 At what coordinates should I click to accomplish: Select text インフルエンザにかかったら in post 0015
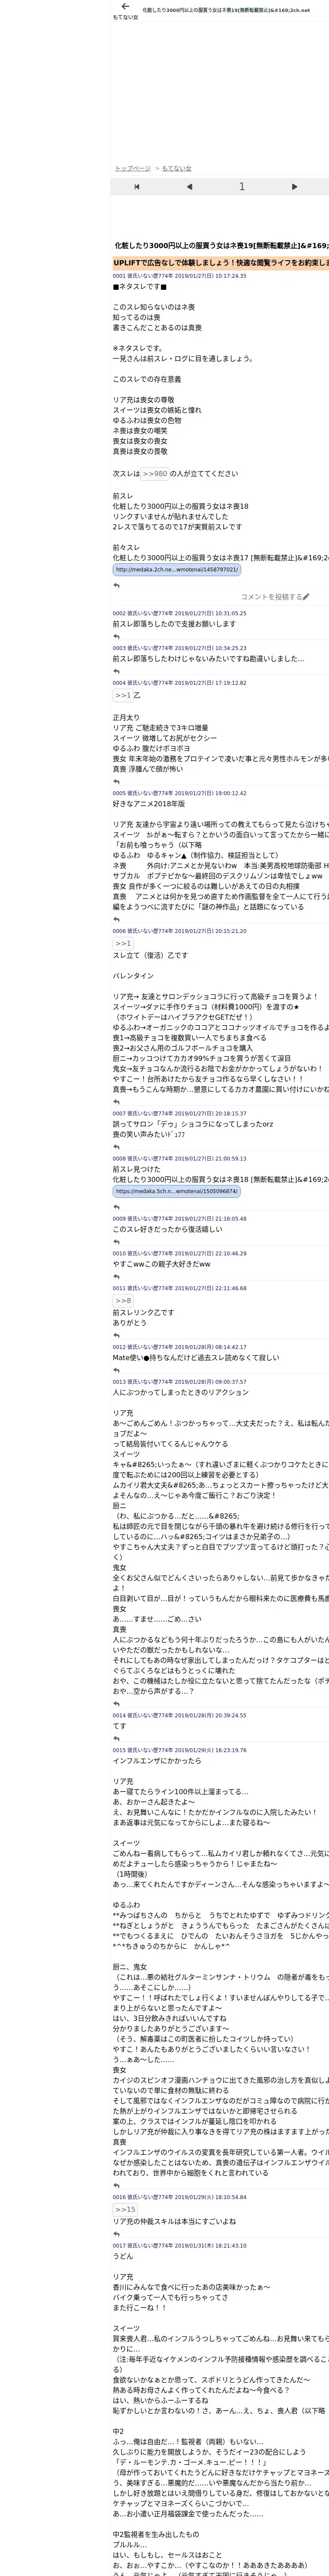coord(156,1761)
